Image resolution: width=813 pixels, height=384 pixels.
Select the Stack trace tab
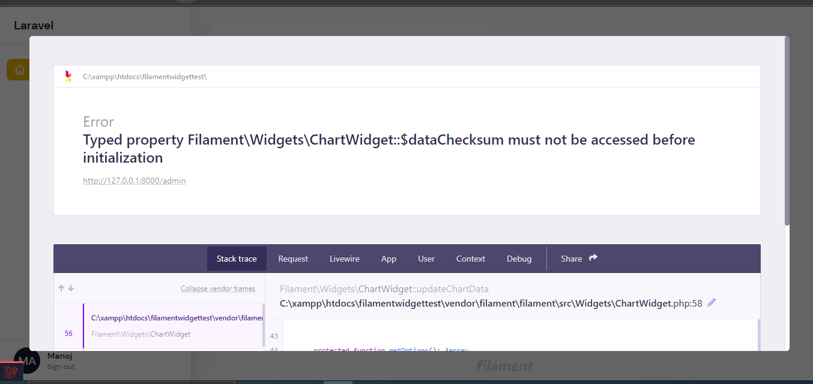coord(237,259)
